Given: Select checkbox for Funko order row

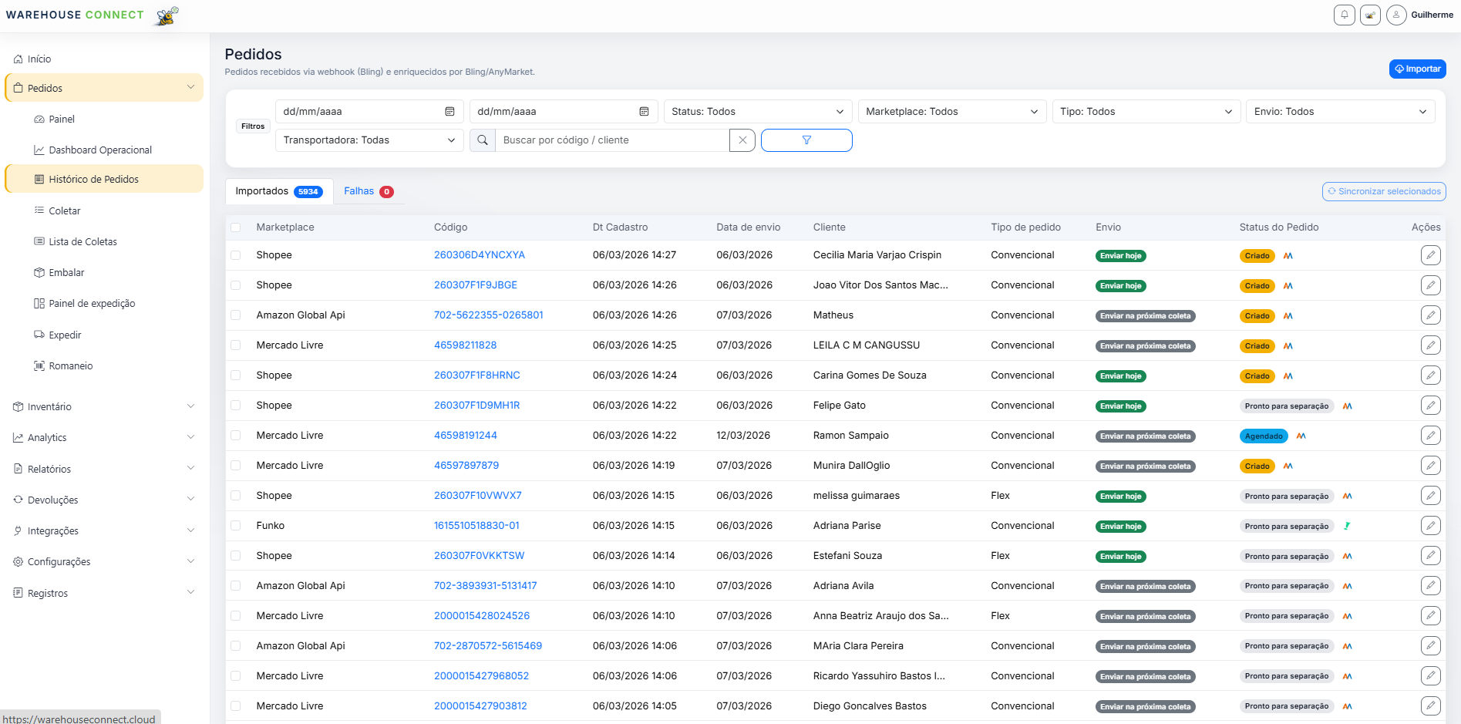Looking at the screenshot, I should coord(236,526).
